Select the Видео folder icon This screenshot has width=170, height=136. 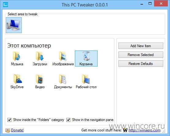point(40,79)
